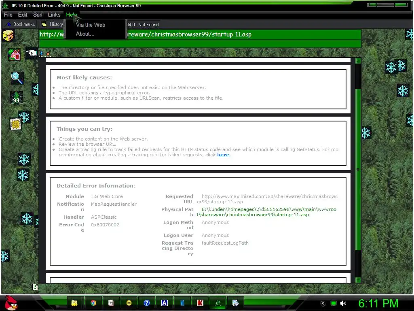Open the Edit menu
The height and width of the screenshot is (311, 414).
point(23,15)
